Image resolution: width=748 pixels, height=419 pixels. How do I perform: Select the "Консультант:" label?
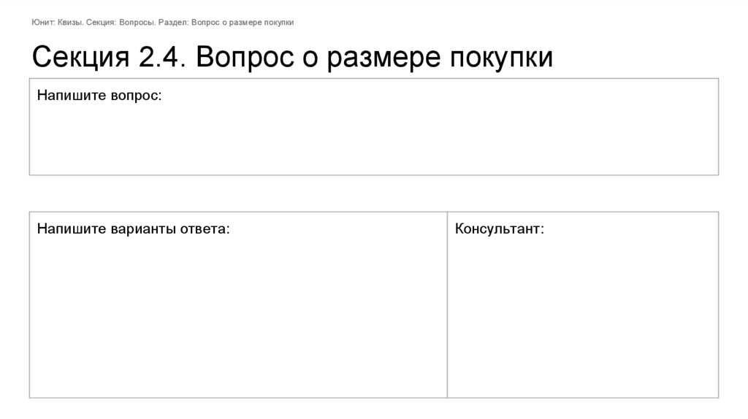(x=499, y=229)
